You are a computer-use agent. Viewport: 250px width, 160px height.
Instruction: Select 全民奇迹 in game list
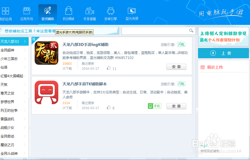[x=14, y=136]
